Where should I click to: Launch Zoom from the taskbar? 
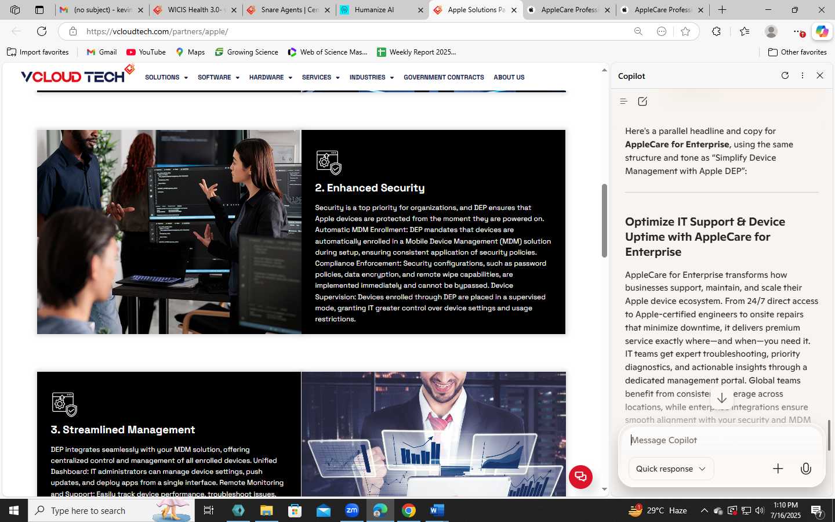tap(352, 510)
